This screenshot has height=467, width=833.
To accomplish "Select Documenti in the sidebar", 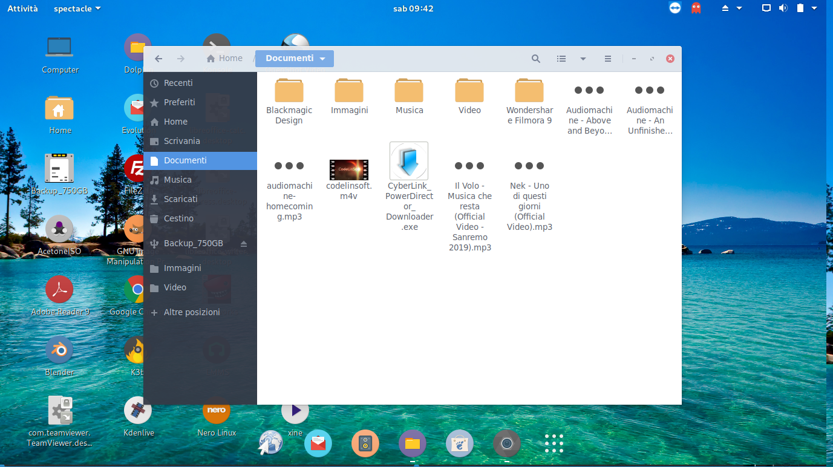I will click(200, 160).
